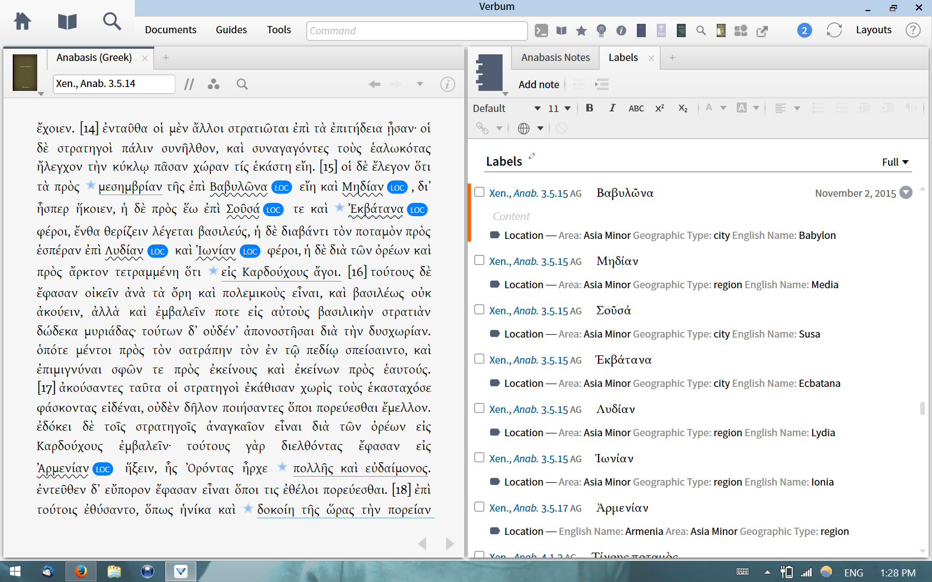Click the command prompt go icon
The width and height of the screenshot is (932, 582).
click(x=541, y=30)
